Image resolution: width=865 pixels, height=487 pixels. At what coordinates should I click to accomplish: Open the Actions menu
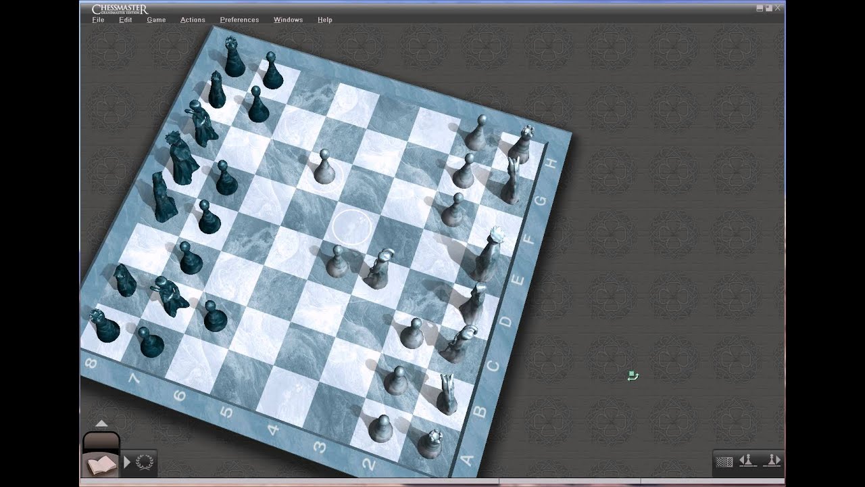click(193, 20)
